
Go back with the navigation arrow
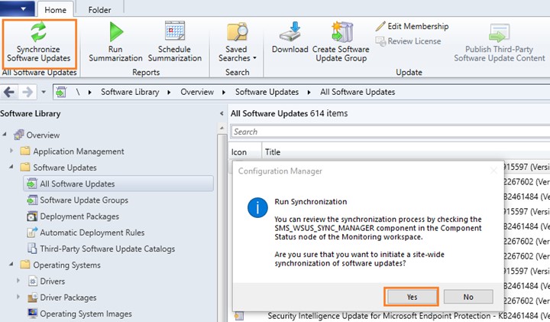click(x=9, y=93)
